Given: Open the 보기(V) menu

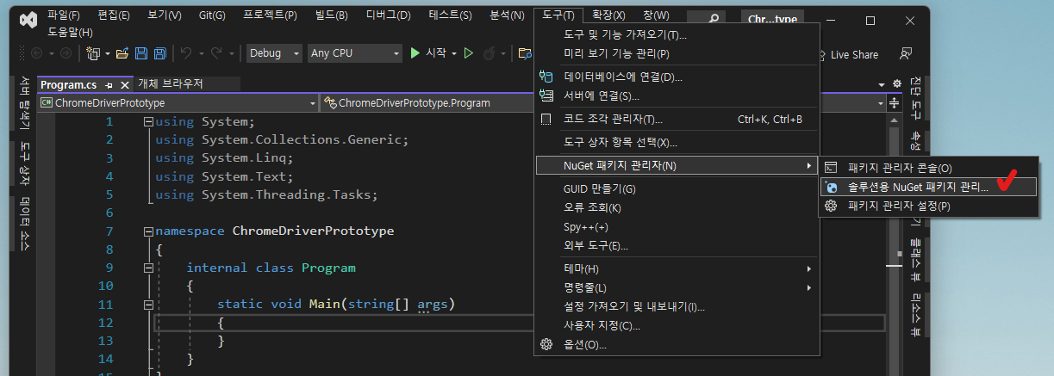Looking at the screenshot, I should click(x=163, y=15).
